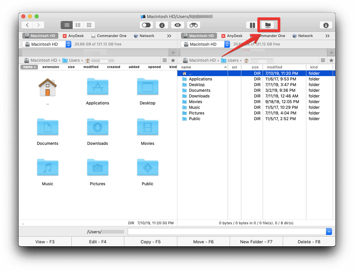This screenshot has width=354, height=271.
Task: Sort right panel by kind column
Action: [314, 67]
